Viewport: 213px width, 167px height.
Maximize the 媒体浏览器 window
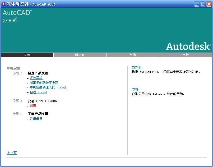[x=203, y=4]
